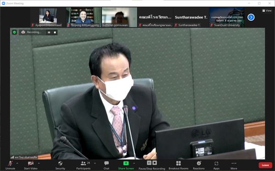Select Torpong Kittiyanupong video thumbnail
This screenshot has height=171, width=275.
coord(84,17)
